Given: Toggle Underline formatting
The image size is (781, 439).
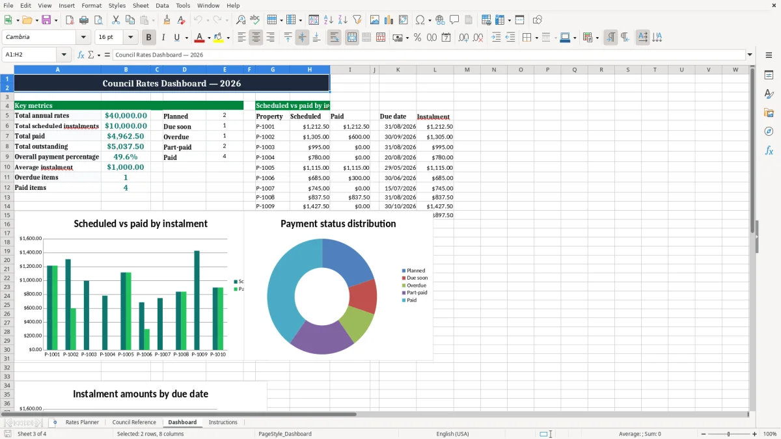Looking at the screenshot, I should [x=177, y=38].
